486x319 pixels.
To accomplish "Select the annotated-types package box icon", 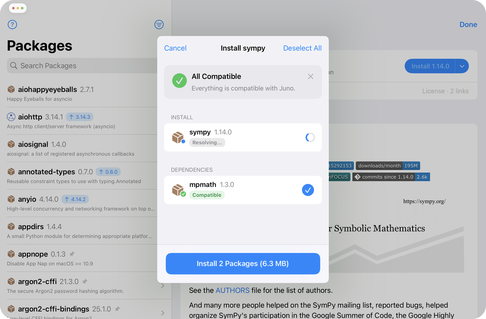I will (11, 172).
